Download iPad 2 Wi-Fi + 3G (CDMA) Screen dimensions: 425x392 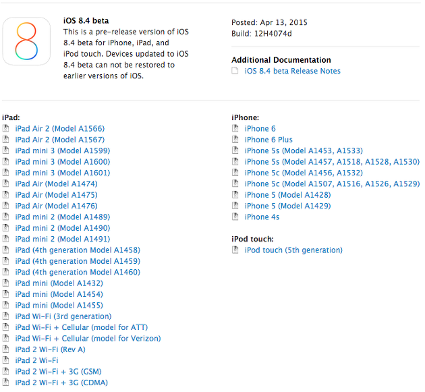(x=61, y=383)
